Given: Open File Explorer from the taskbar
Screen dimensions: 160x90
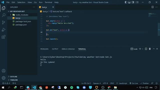Looking at the screenshot, I should (x=115, y=87).
